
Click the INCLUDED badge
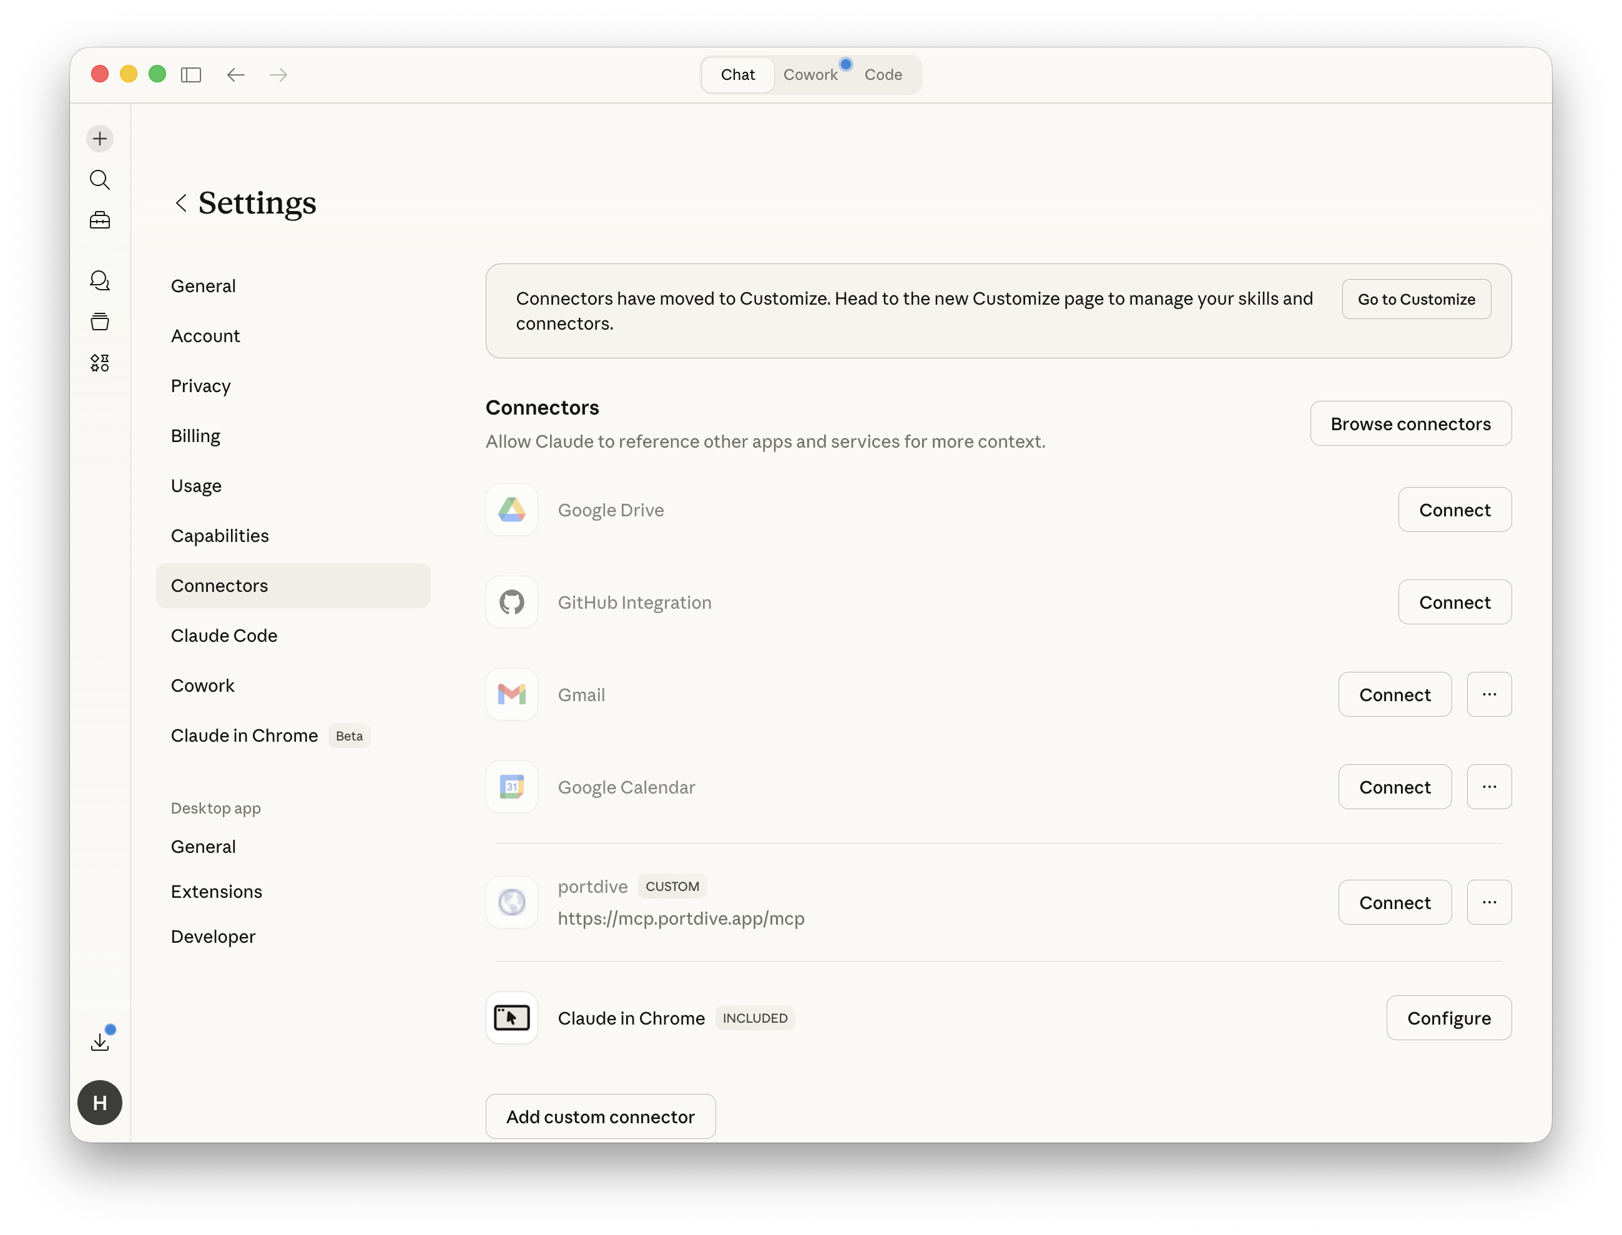(755, 1017)
